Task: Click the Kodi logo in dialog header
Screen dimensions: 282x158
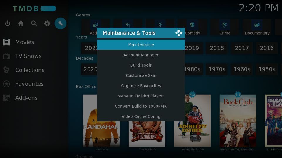Action: point(179,33)
